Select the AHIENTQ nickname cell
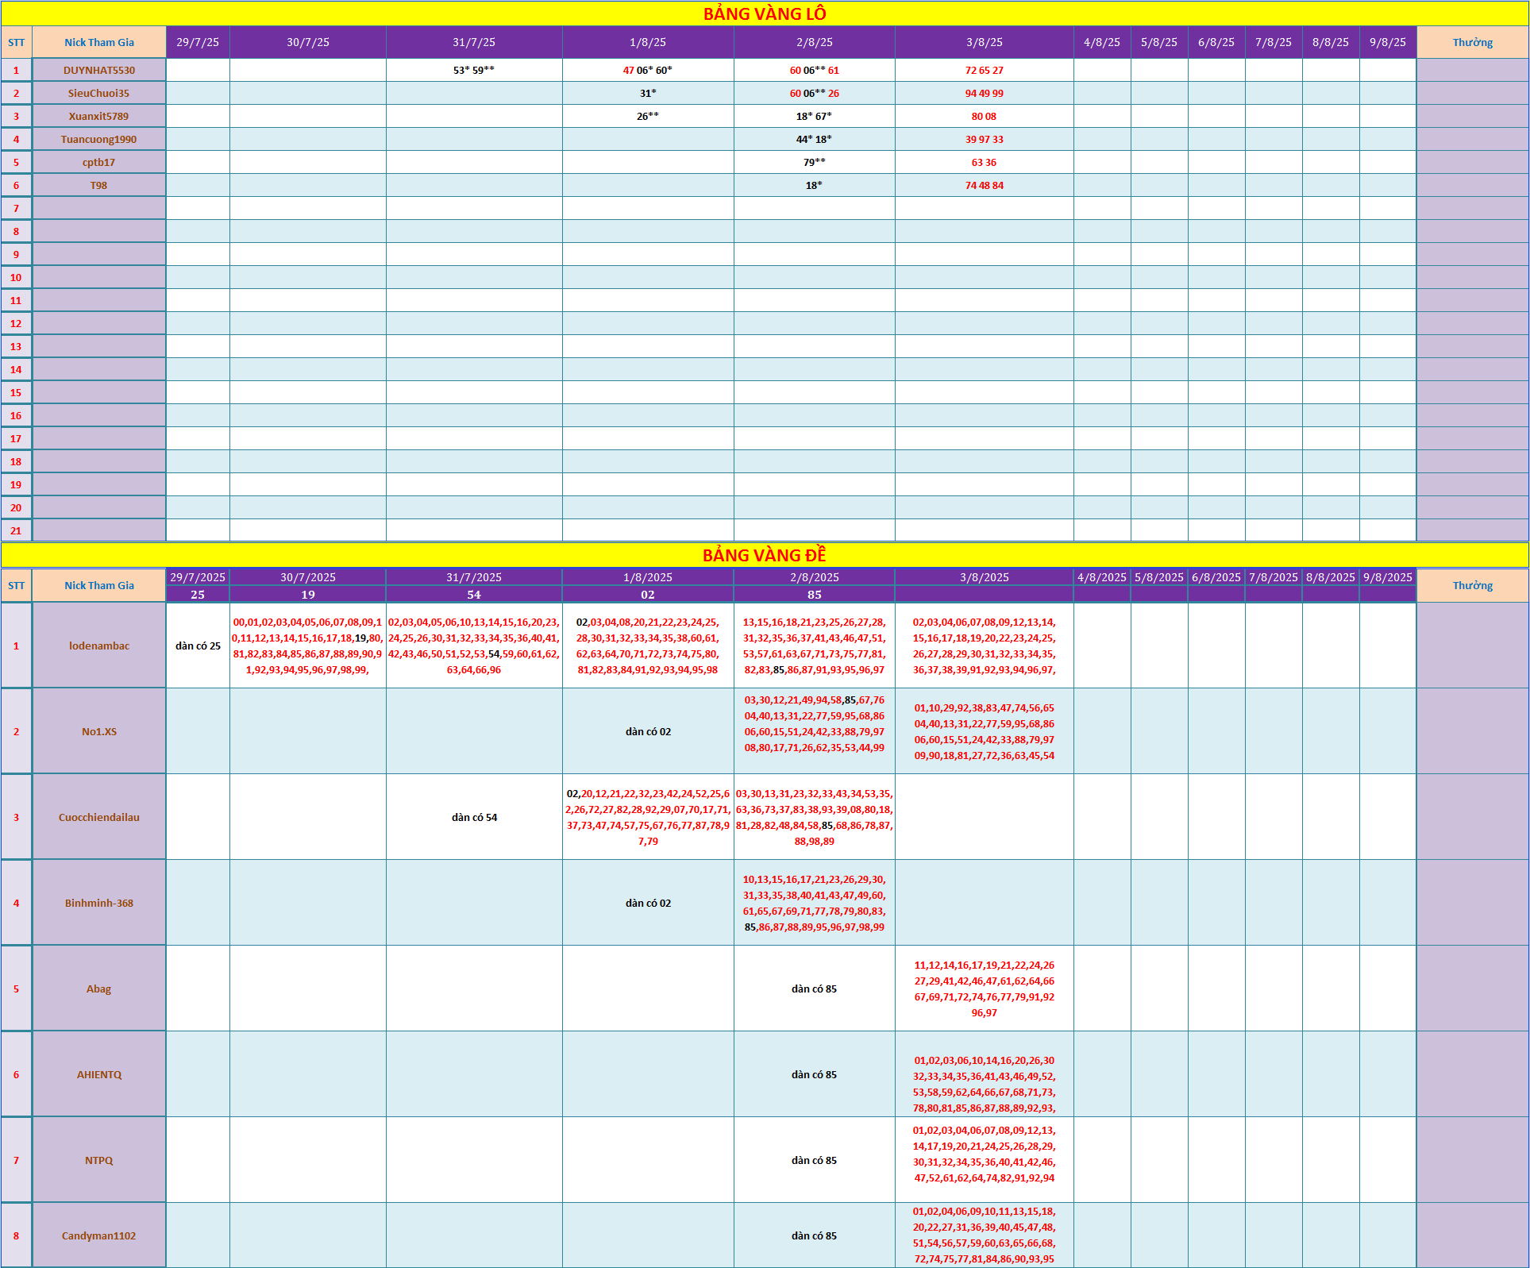 (x=98, y=1074)
